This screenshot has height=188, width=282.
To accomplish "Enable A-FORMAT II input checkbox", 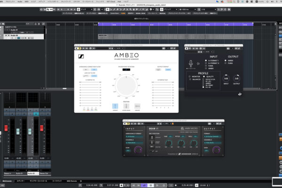I will coord(206,63).
